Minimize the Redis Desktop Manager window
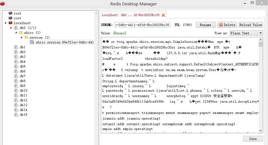 (245, 3)
